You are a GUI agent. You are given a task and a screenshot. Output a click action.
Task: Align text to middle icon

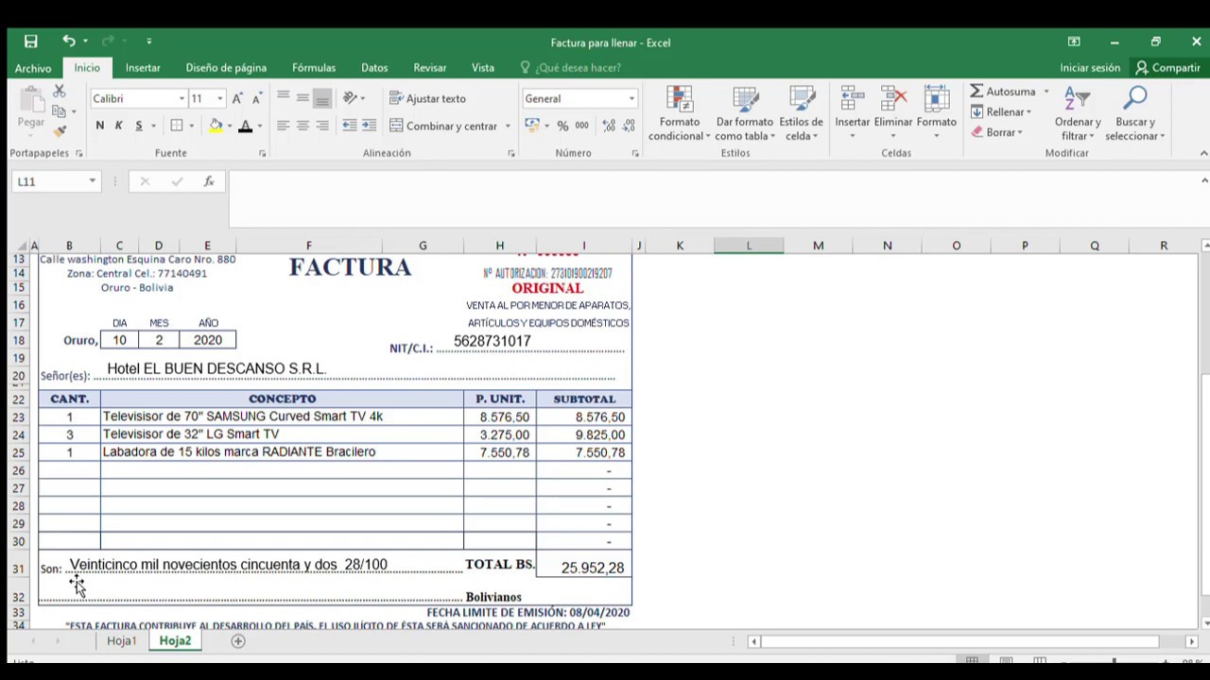click(x=302, y=97)
